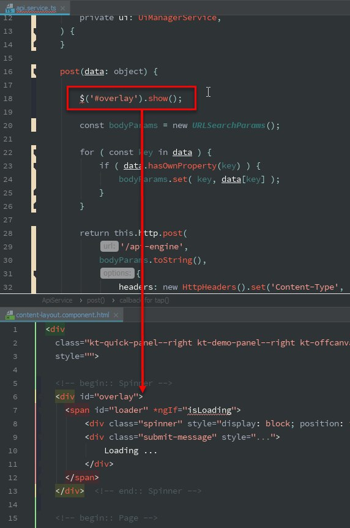350x528 pixels.
Task: Click line number 10 in the HTML file gutter
Action: (13, 451)
